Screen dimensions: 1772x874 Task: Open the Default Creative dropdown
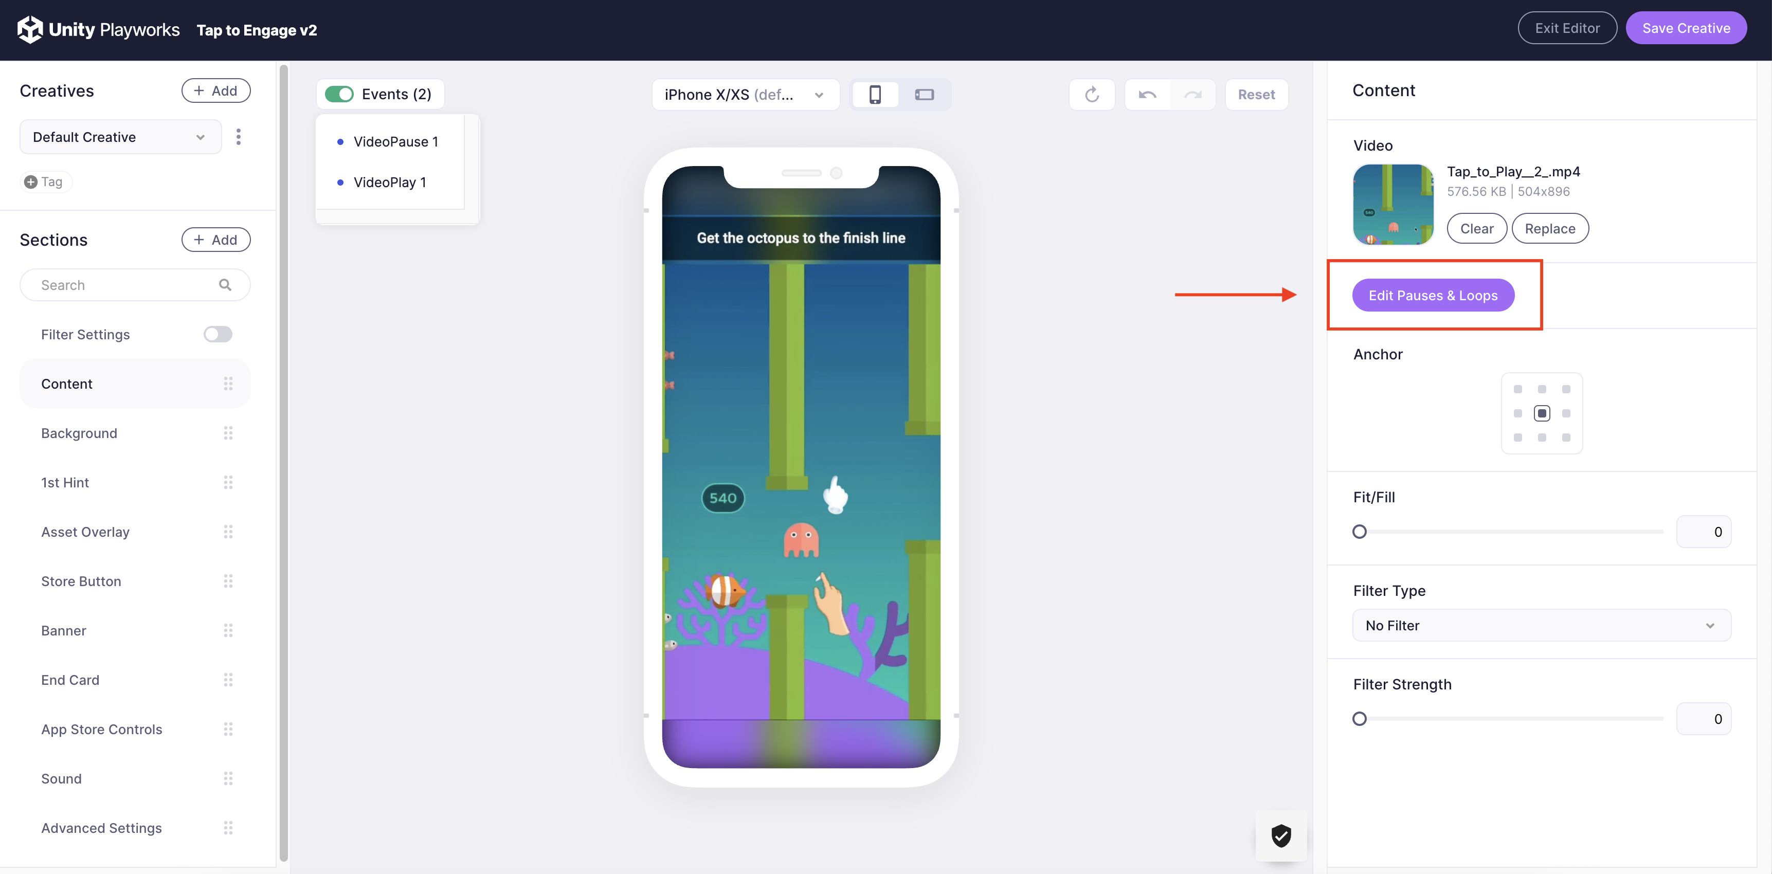tap(120, 137)
